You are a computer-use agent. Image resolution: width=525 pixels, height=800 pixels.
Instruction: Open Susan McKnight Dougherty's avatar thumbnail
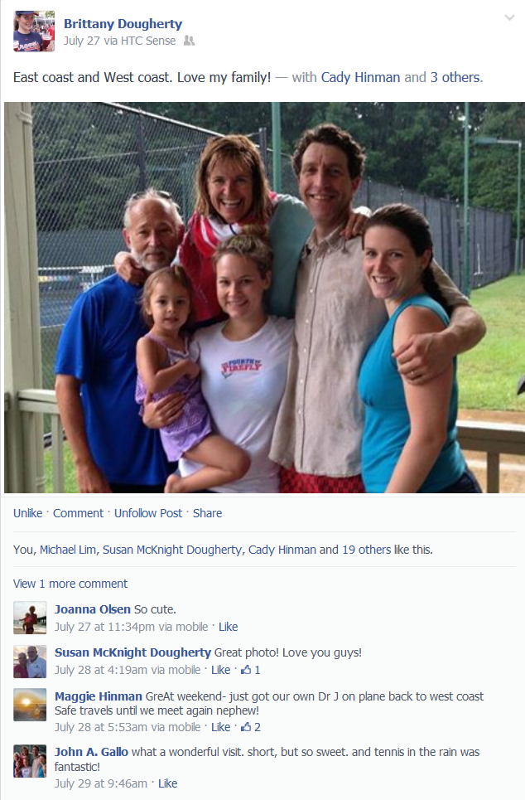(x=30, y=662)
